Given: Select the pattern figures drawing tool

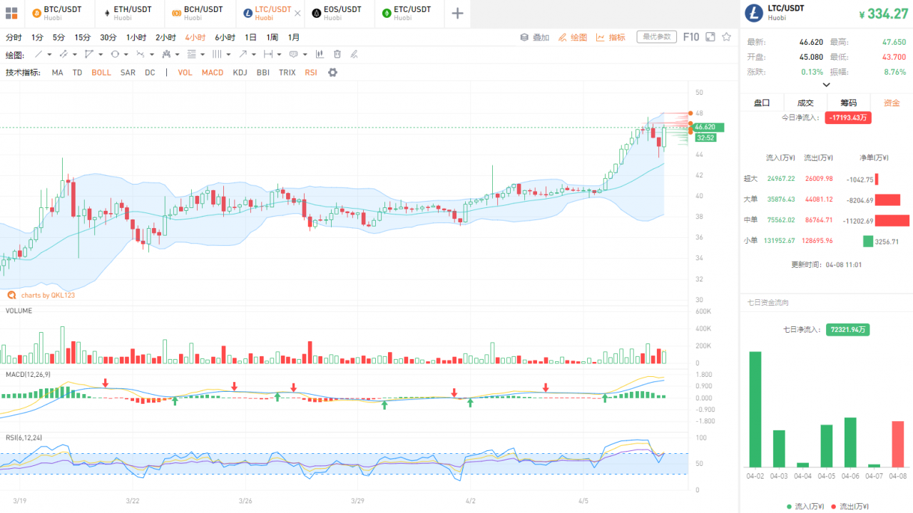Looking at the screenshot, I should tap(166, 54).
